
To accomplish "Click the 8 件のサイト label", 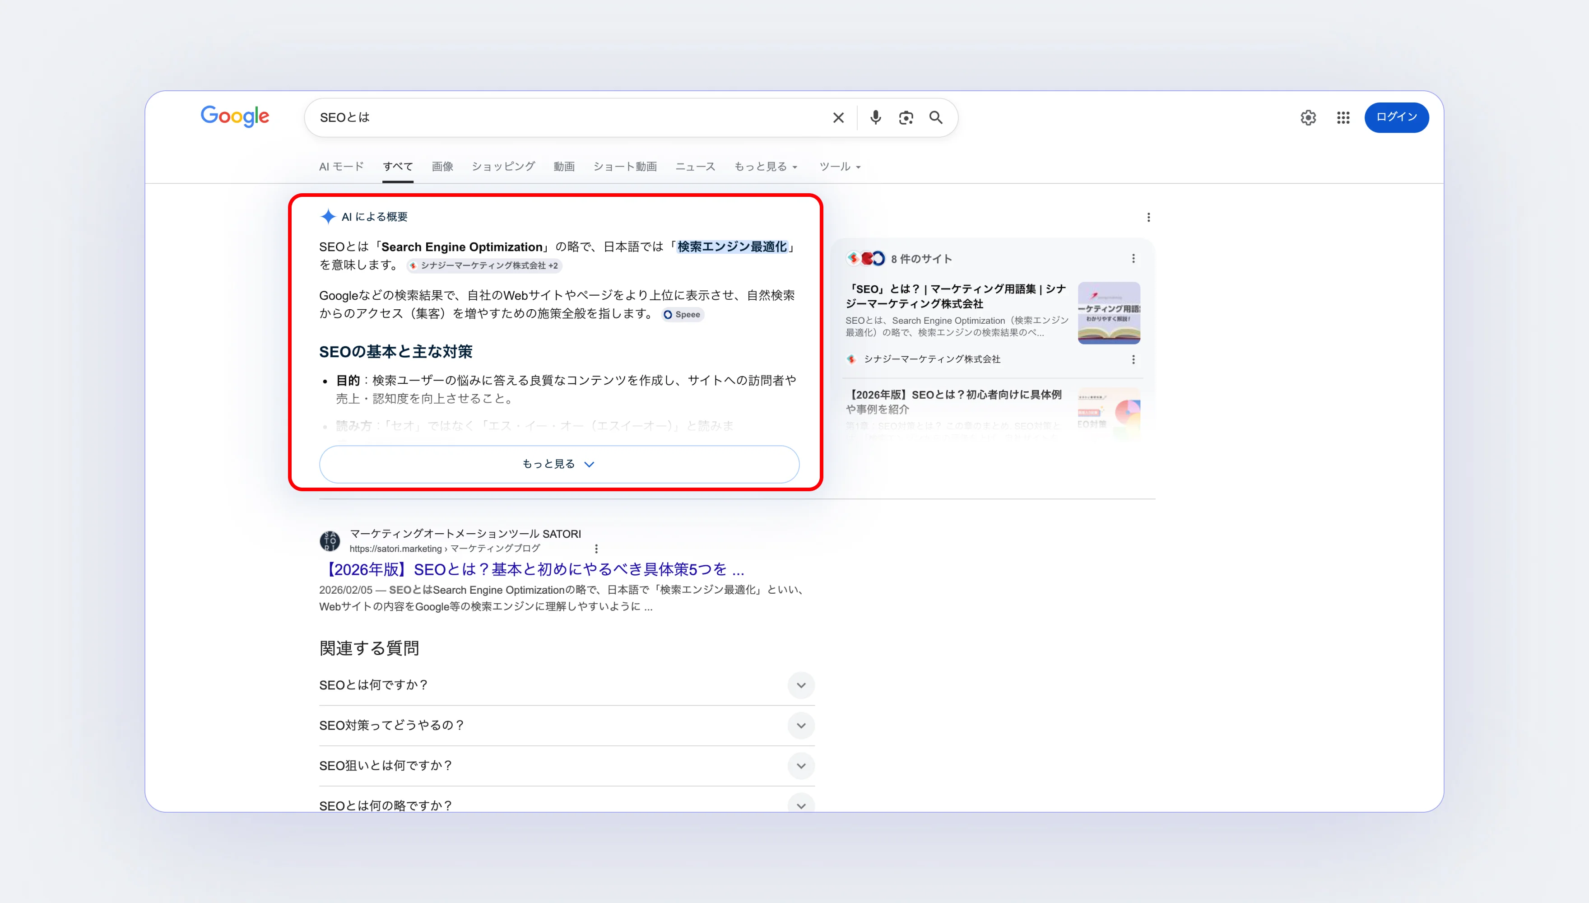I will click(x=921, y=259).
